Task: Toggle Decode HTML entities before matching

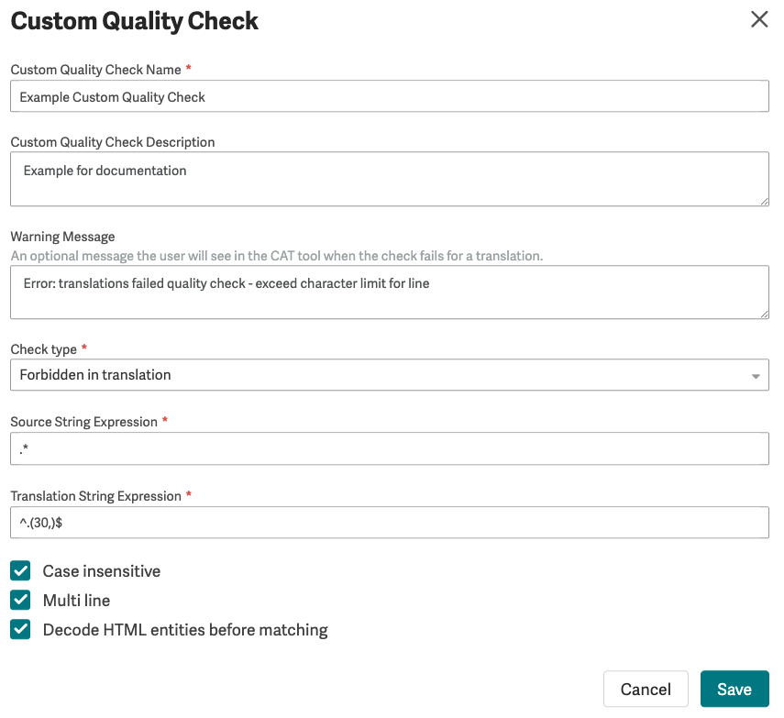Action: pyautogui.click(x=20, y=629)
